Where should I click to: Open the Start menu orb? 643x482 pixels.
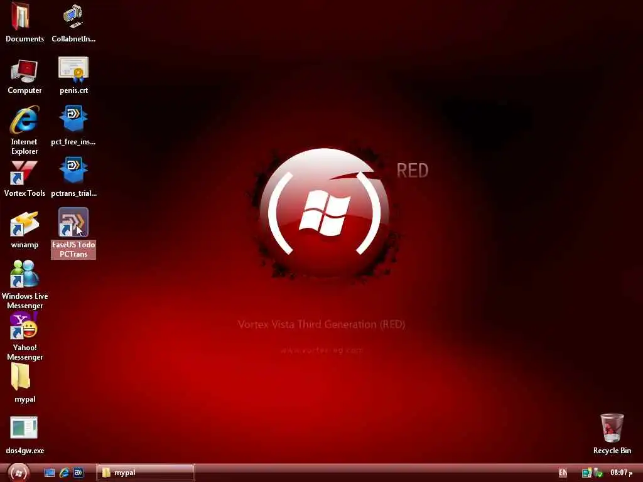pyautogui.click(x=18, y=473)
